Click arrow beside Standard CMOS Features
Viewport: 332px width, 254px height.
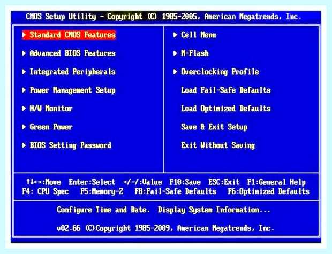pos(24,35)
